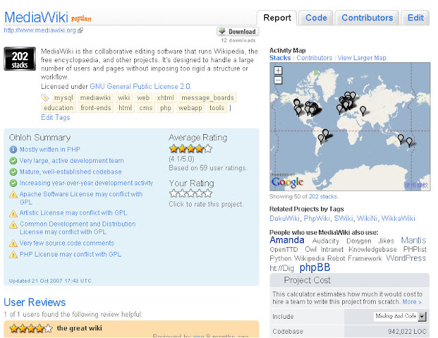Click warning icon beside Apache Software License
The image size is (438, 338).
13,194
